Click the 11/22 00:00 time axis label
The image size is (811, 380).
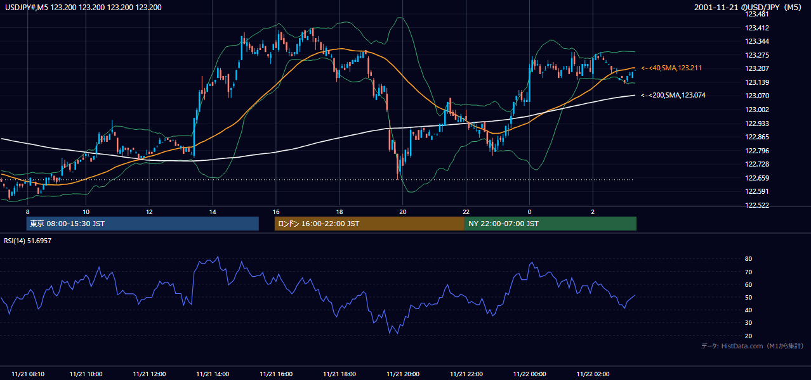[529, 374]
